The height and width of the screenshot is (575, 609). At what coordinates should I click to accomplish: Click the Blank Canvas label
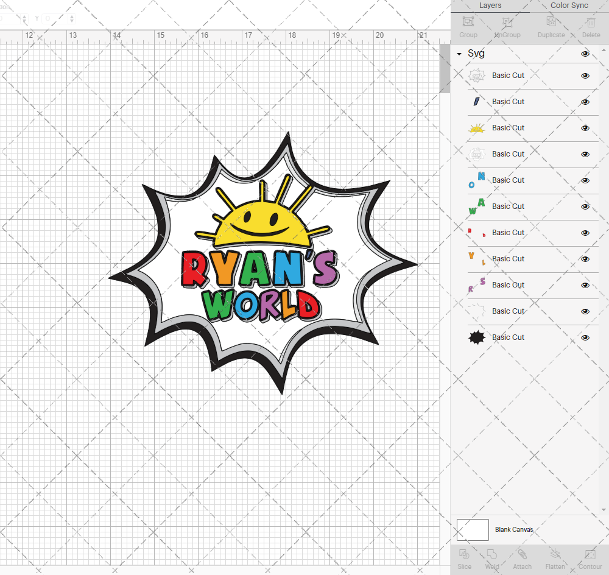[514, 529]
